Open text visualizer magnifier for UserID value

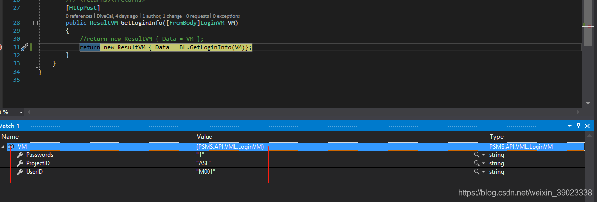[x=476, y=172]
